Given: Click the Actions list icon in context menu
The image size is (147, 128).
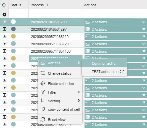Looking at the screenshot, I should pos(43,63).
